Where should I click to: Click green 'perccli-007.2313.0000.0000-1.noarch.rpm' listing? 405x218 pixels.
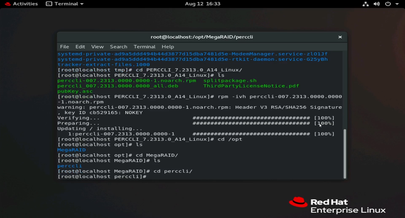click(x=127, y=81)
